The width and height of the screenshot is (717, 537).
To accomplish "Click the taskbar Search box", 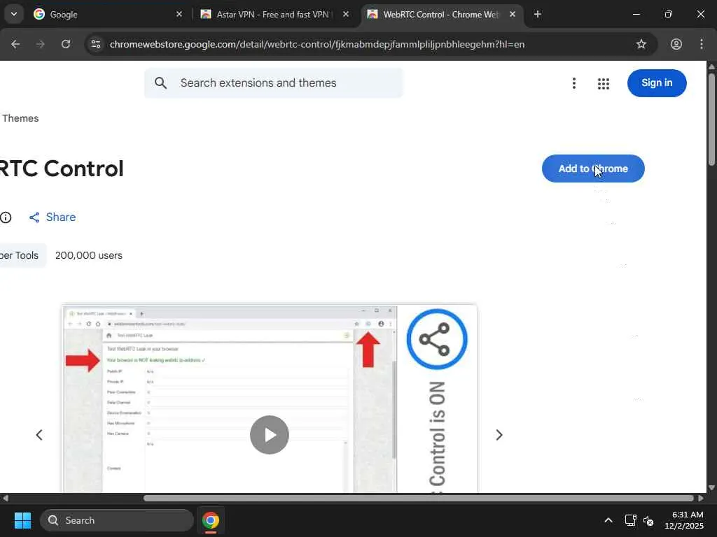I will pyautogui.click(x=117, y=520).
